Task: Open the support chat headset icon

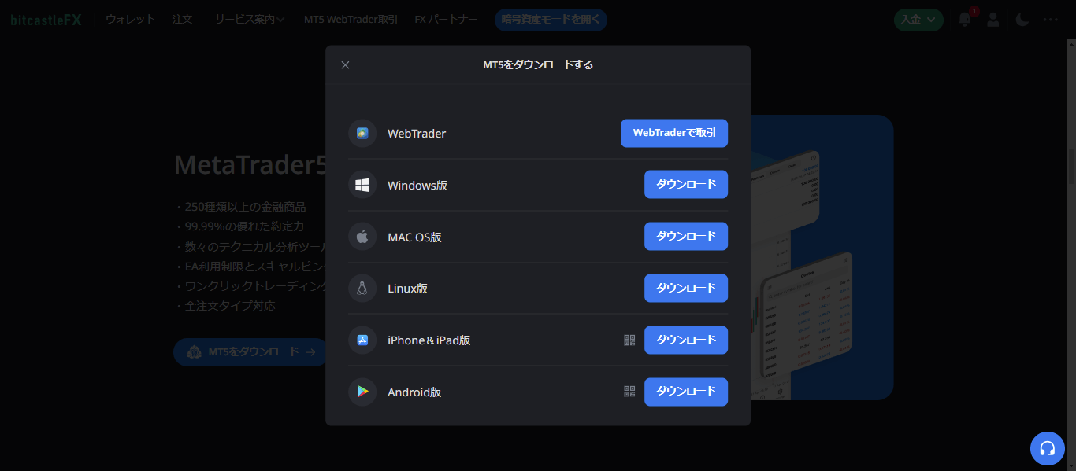Action: [1047, 448]
